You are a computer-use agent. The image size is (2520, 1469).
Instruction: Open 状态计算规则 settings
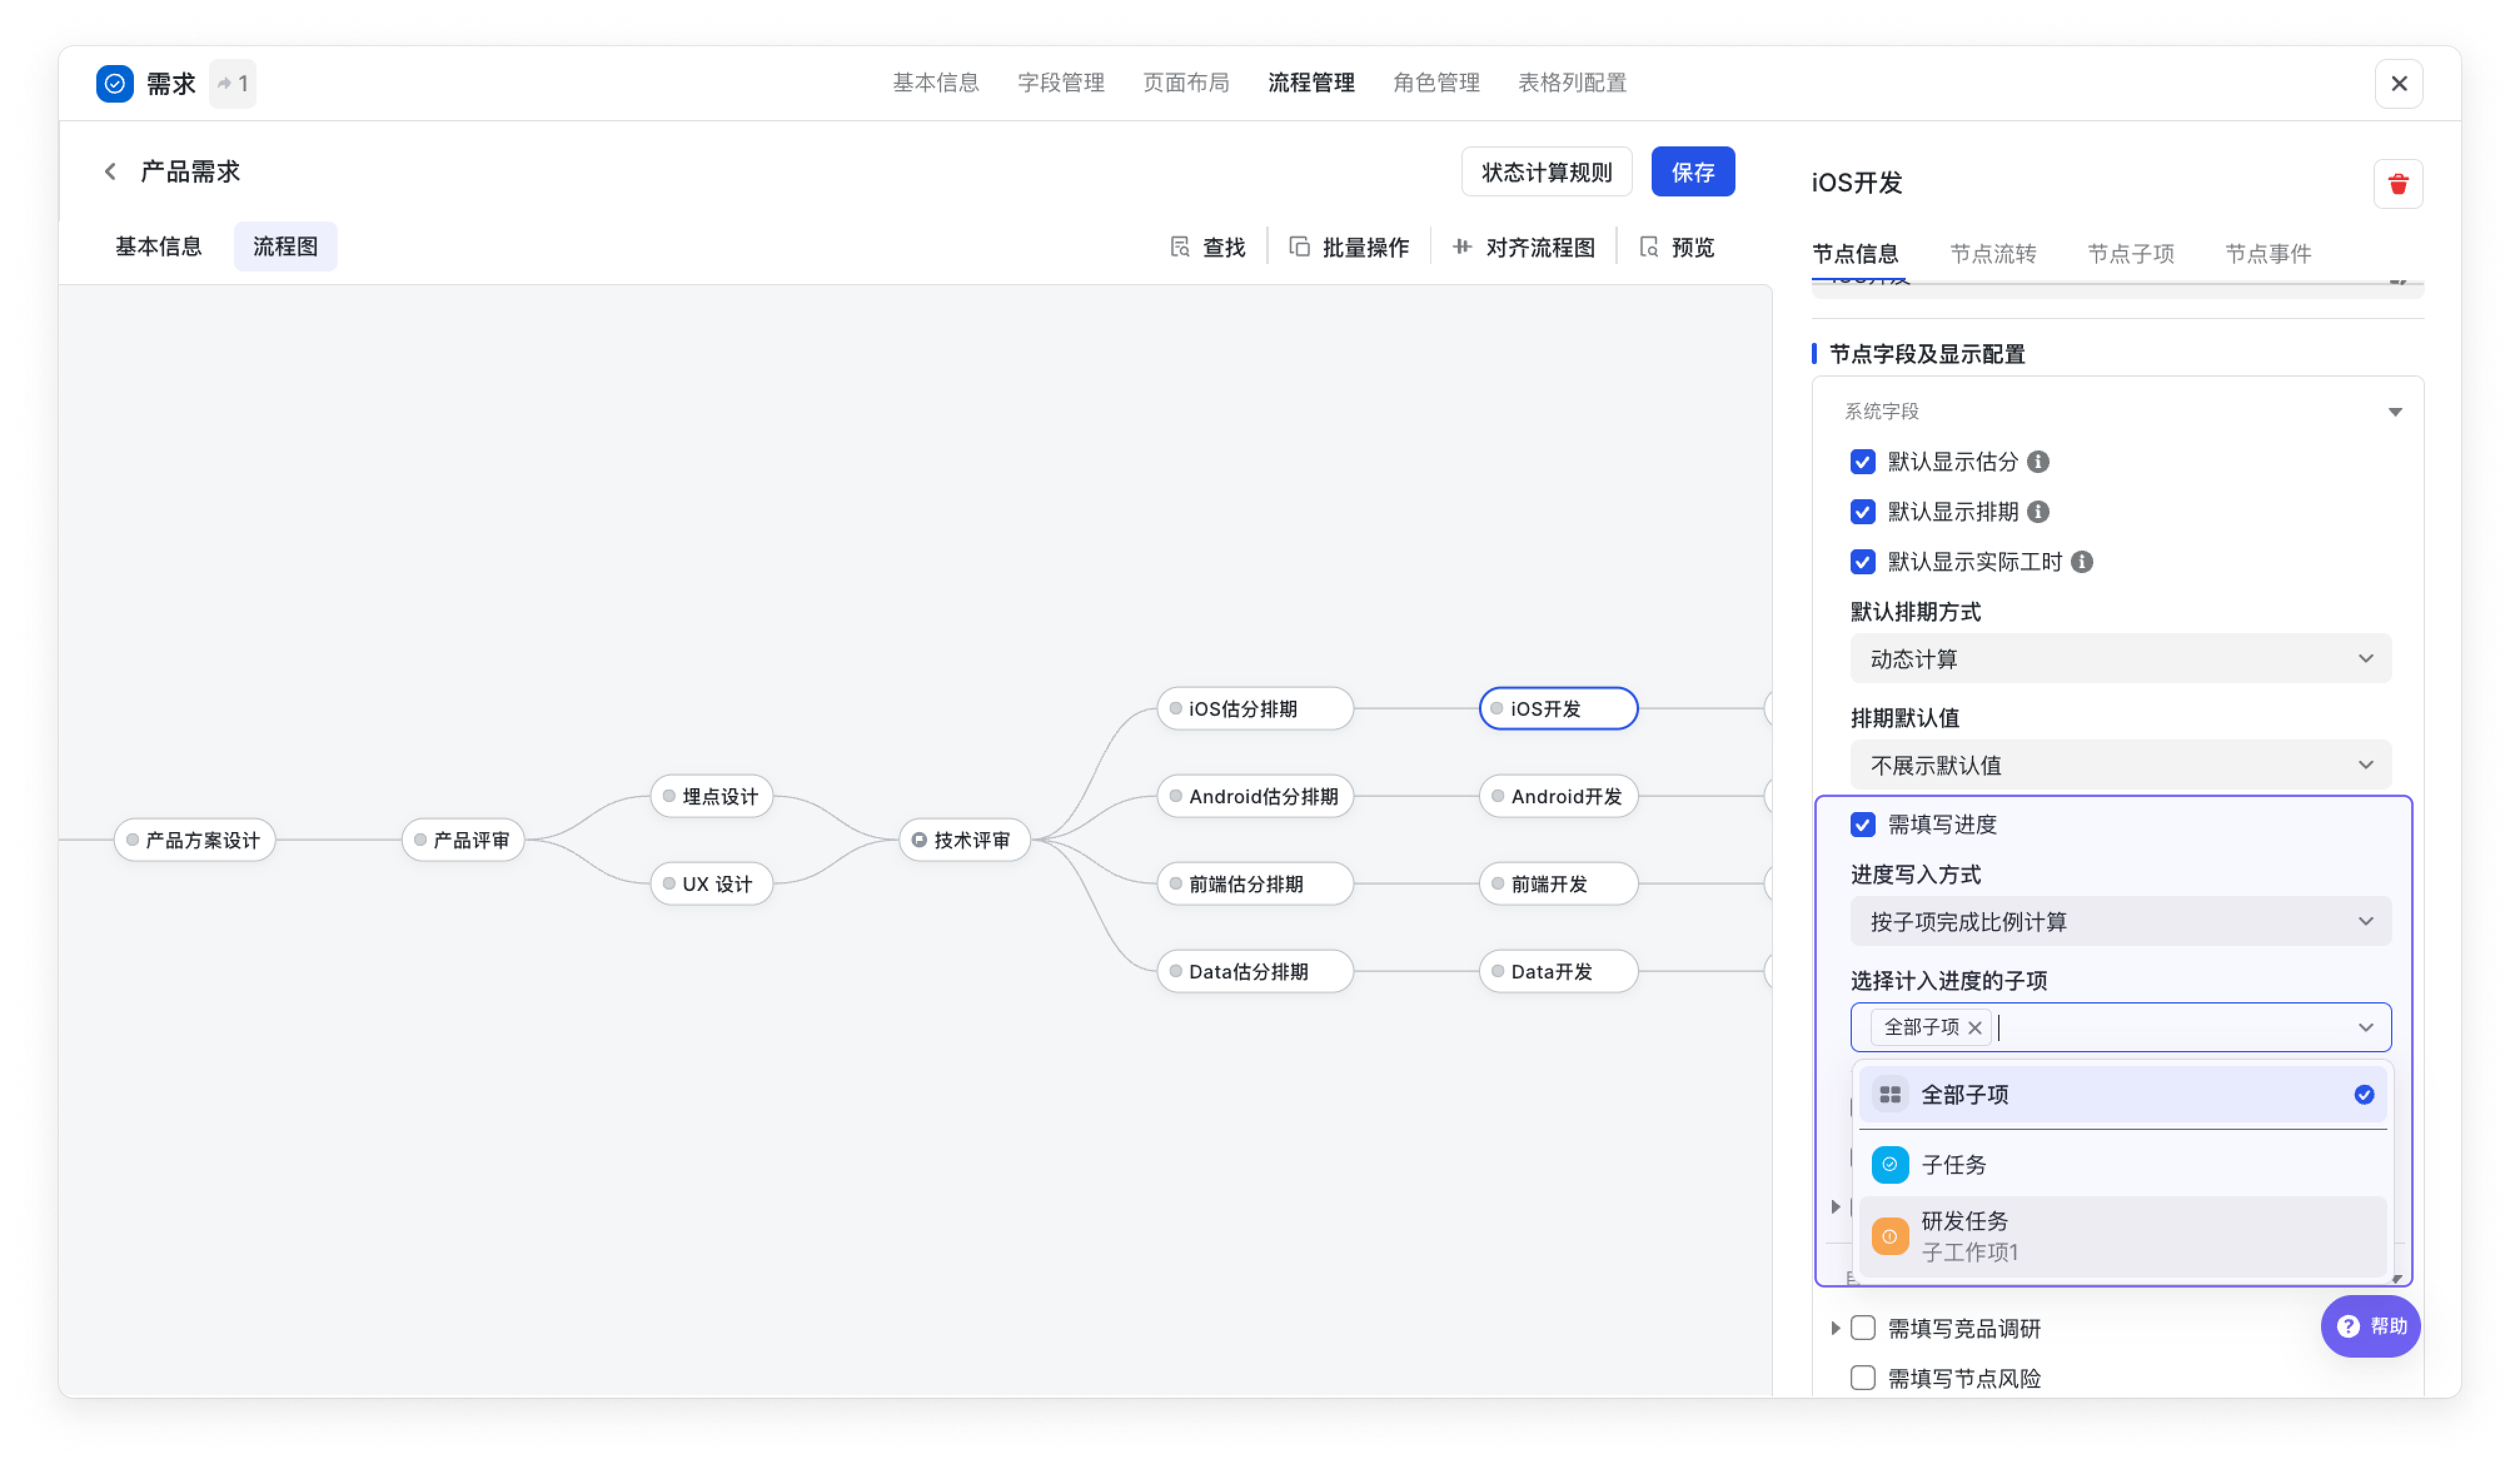click(1546, 172)
